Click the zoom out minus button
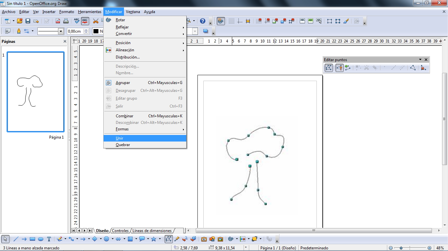 point(390,248)
